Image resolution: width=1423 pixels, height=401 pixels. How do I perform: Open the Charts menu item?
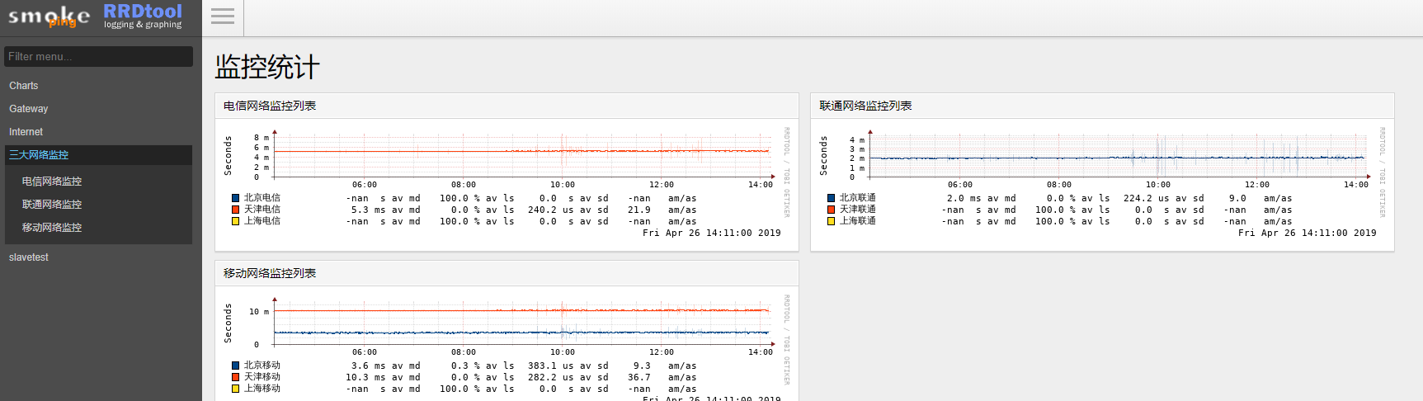(24, 86)
